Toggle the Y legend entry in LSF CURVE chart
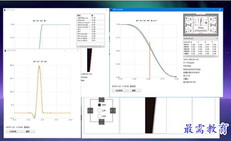The image size is (231, 141). click(46, 62)
